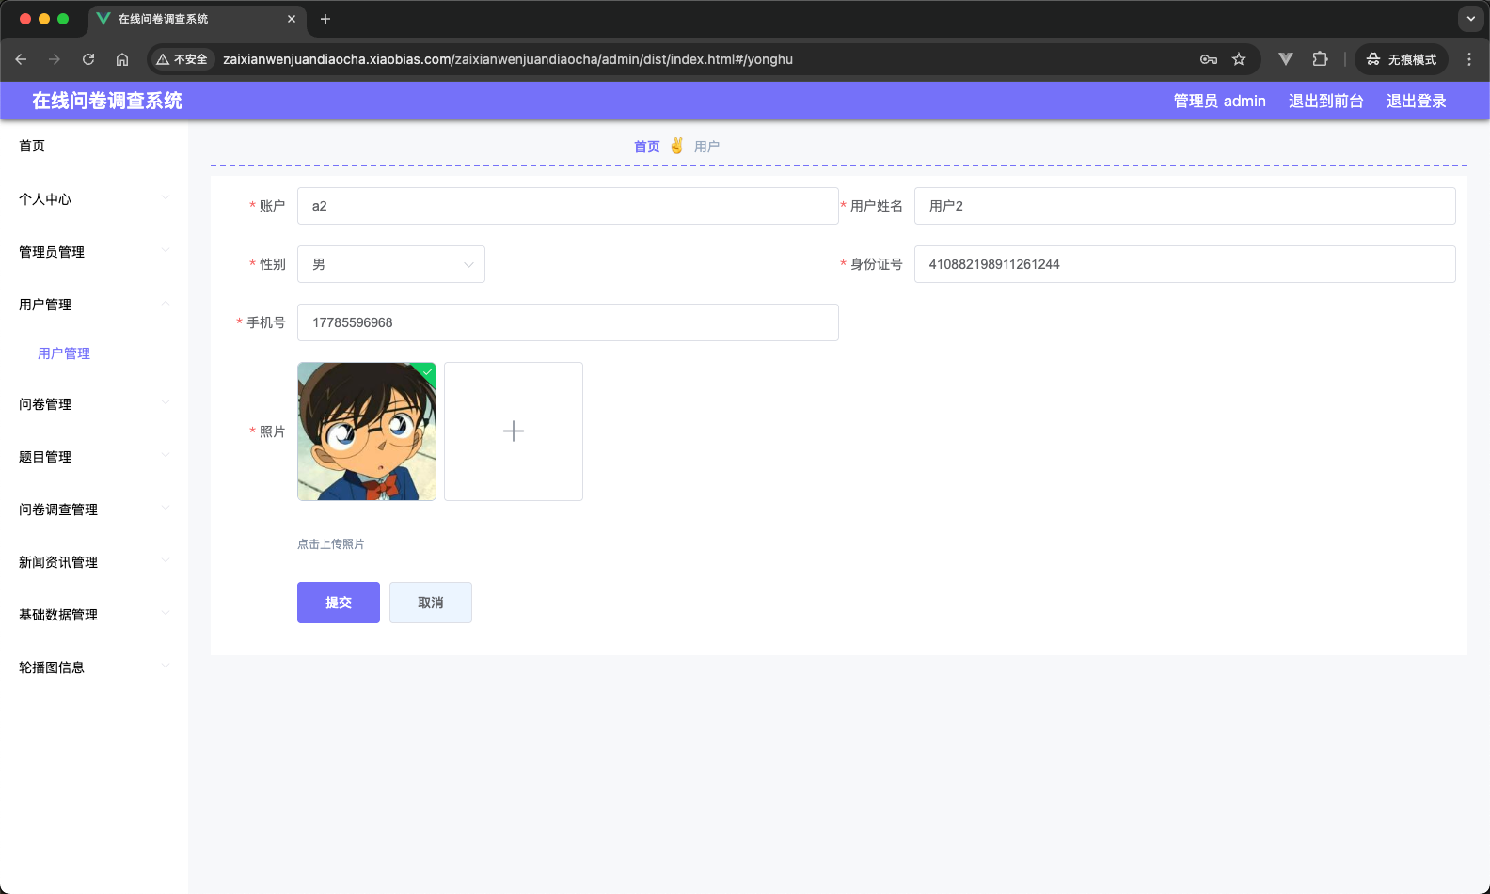This screenshot has width=1490, height=894.
Task: Click the 提交 button
Action: (339, 603)
